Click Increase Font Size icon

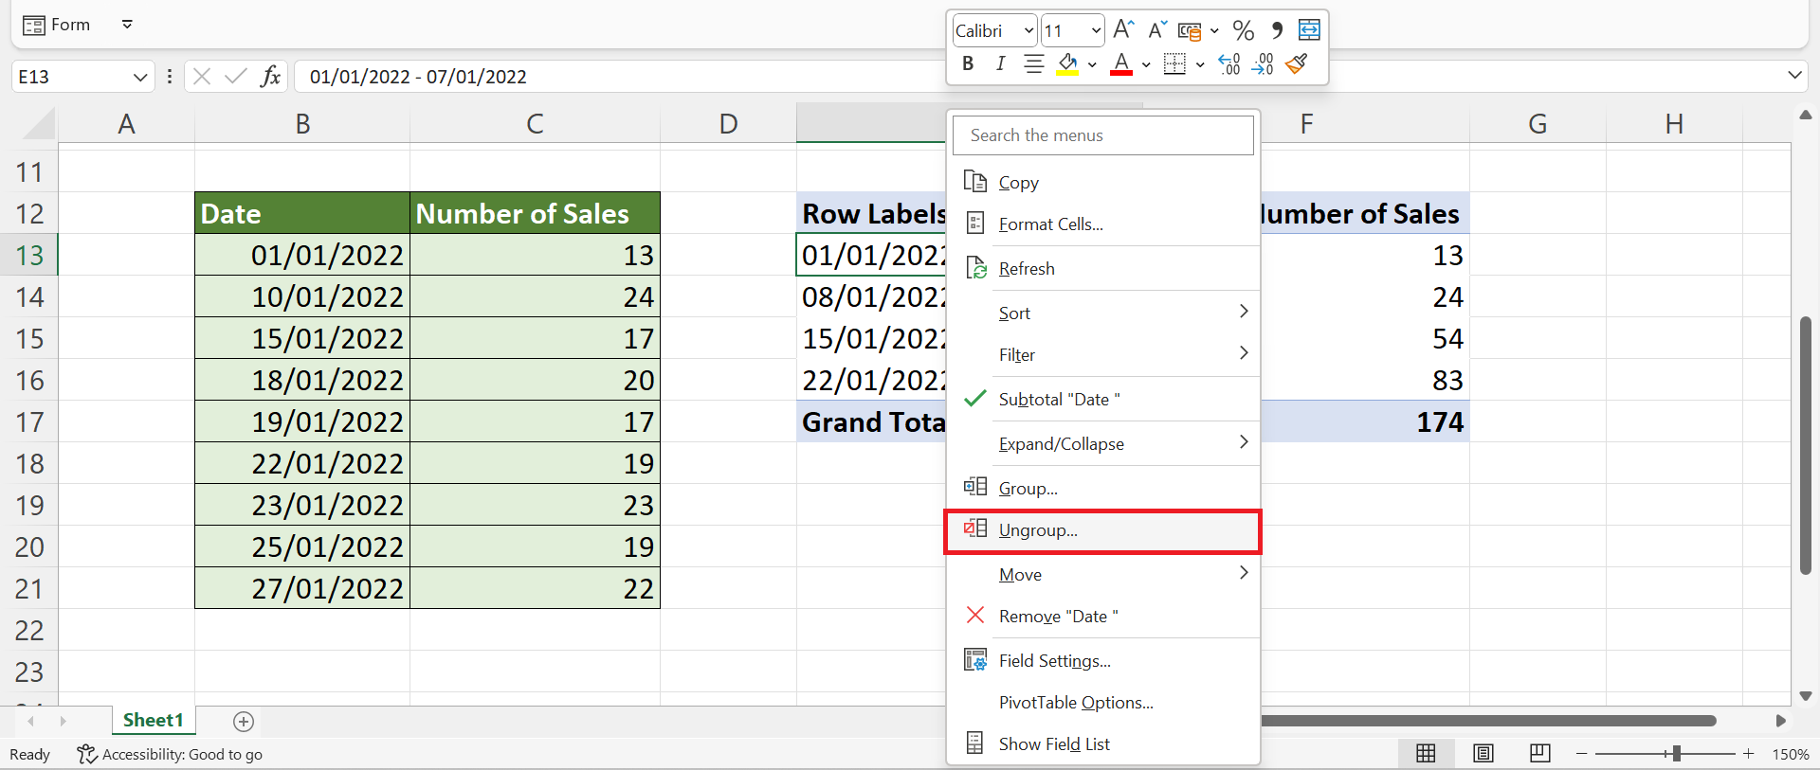[x=1123, y=30]
